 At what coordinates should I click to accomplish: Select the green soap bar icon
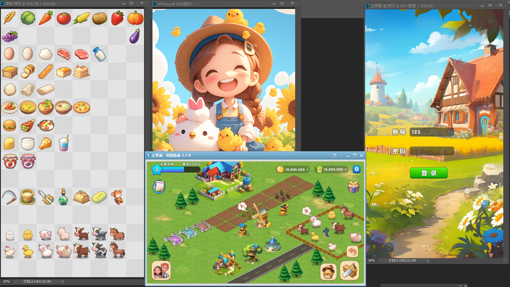pos(99,197)
